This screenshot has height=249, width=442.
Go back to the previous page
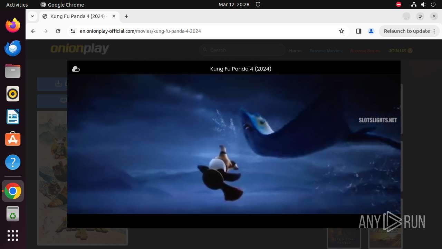33,31
